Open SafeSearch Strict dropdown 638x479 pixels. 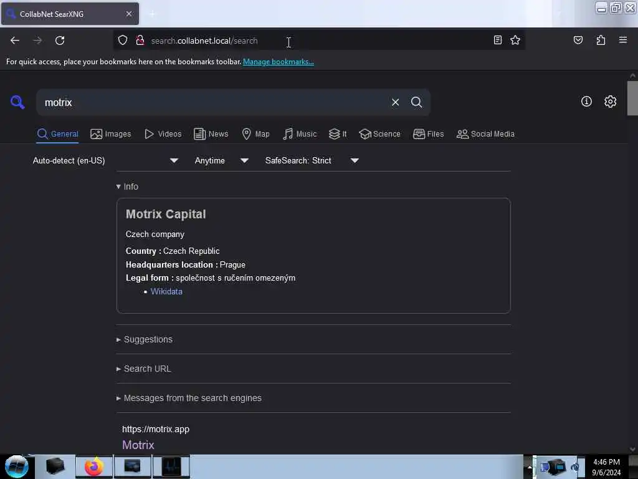(x=312, y=160)
